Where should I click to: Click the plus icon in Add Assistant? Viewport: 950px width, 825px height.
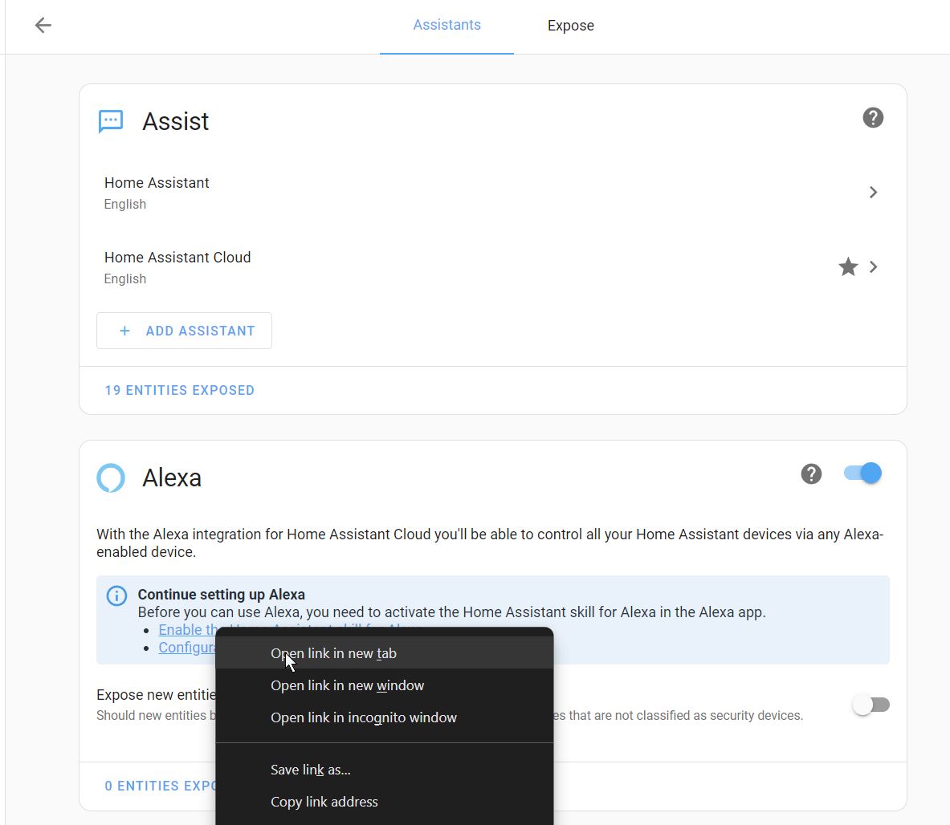tap(124, 331)
